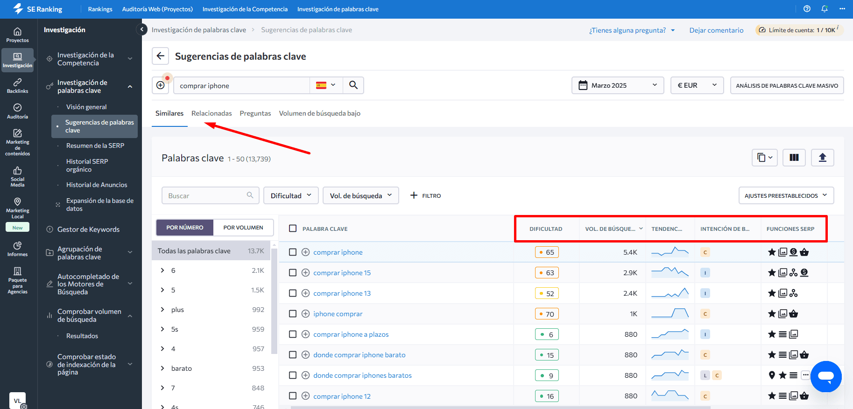Screen dimensions: 853x409
Task: Check 'donde comprar iphones baratos' row checkbox
Action: pos(293,375)
